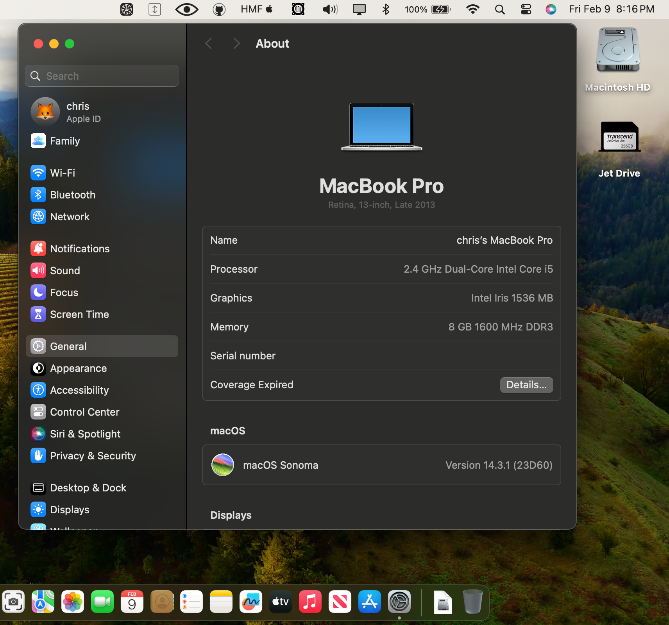This screenshot has width=669, height=625.
Task: Open display mirroring menu bar icon
Action: click(359, 9)
